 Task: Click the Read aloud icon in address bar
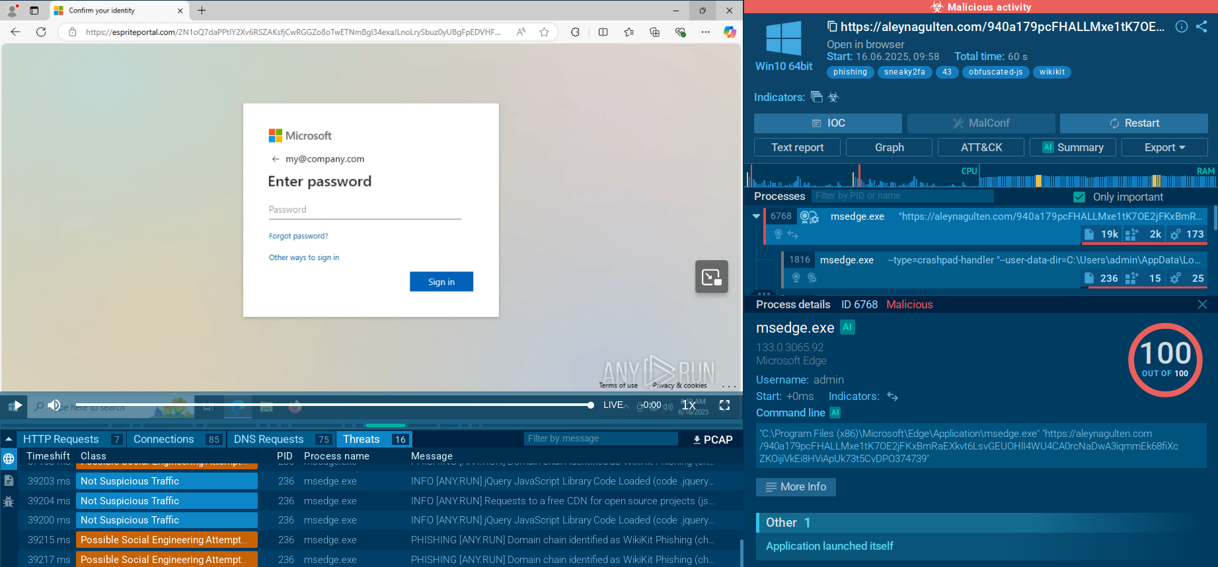[x=521, y=32]
